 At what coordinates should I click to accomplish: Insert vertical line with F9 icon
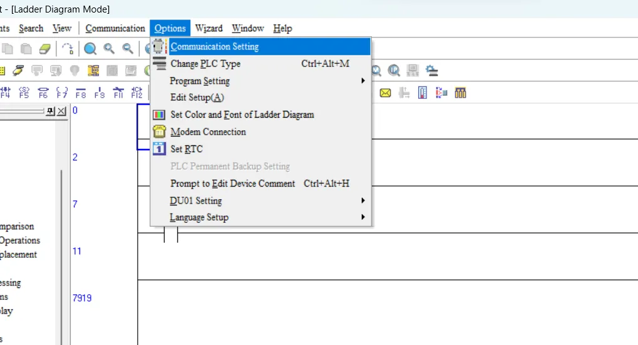pyautogui.click(x=100, y=93)
